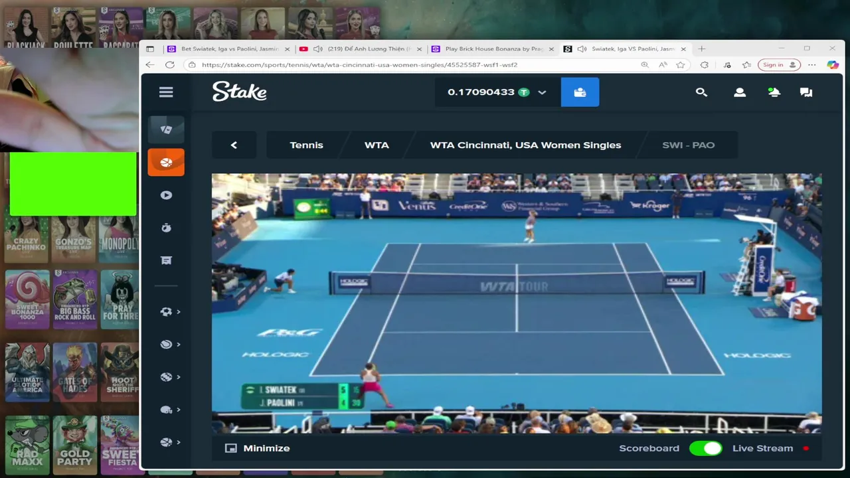Expand the helmet sidebar category

tap(170, 410)
